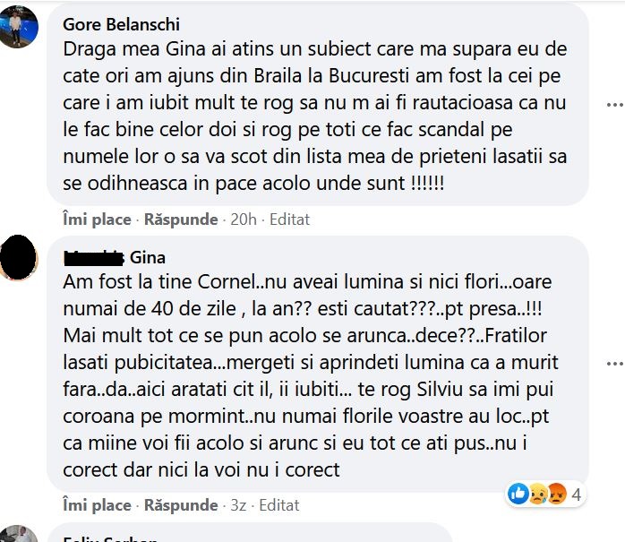The width and height of the screenshot is (625, 542).
Task: Click the sad face reaction icon
Action: pyautogui.click(x=535, y=493)
